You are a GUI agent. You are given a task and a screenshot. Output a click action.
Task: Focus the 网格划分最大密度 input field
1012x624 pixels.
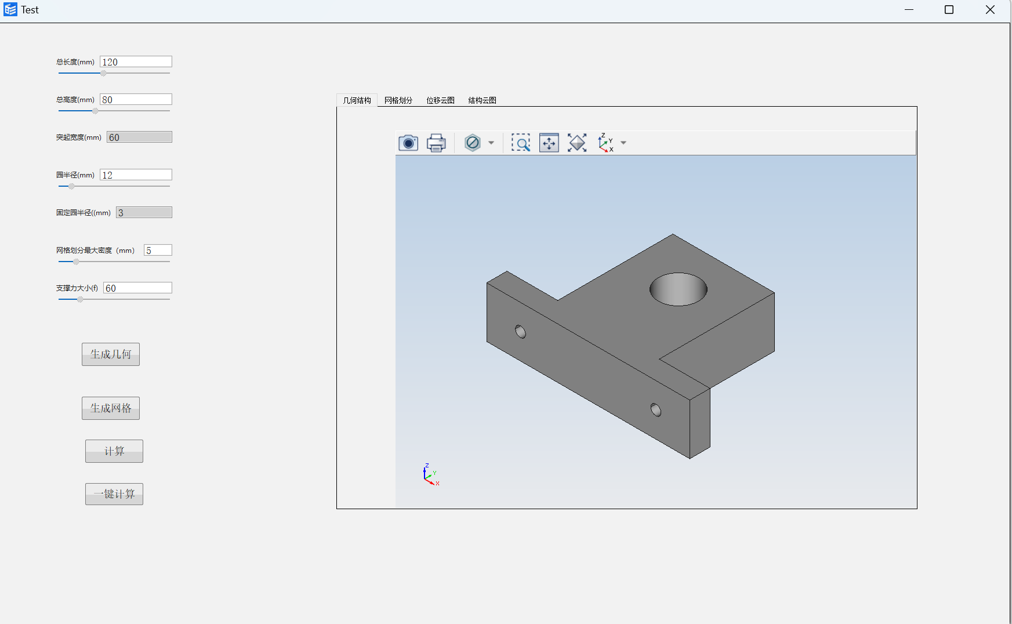(x=158, y=251)
